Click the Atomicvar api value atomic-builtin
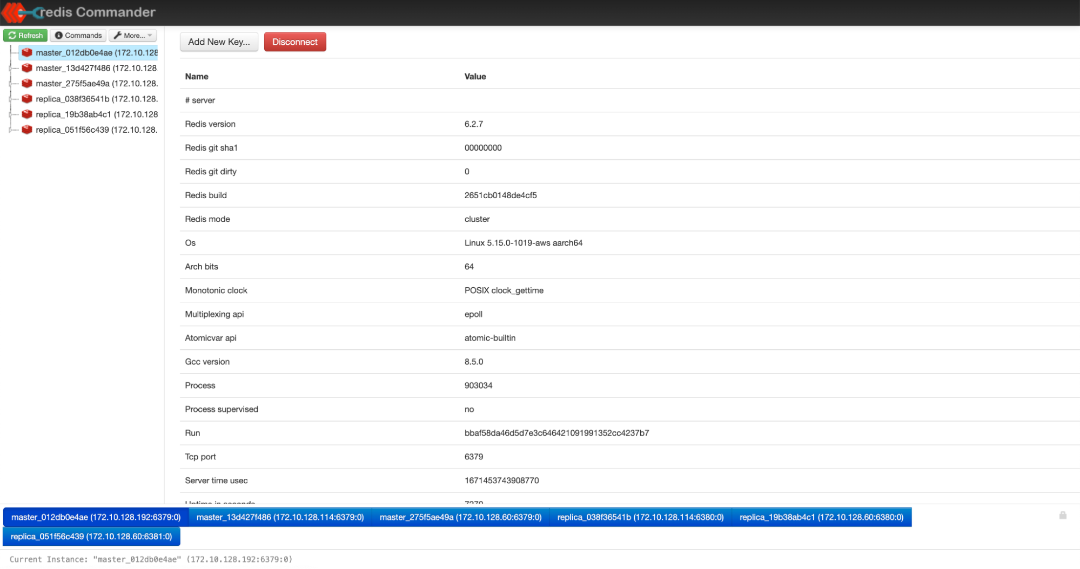This screenshot has height=569, width=1080. [x=490, y=338]
